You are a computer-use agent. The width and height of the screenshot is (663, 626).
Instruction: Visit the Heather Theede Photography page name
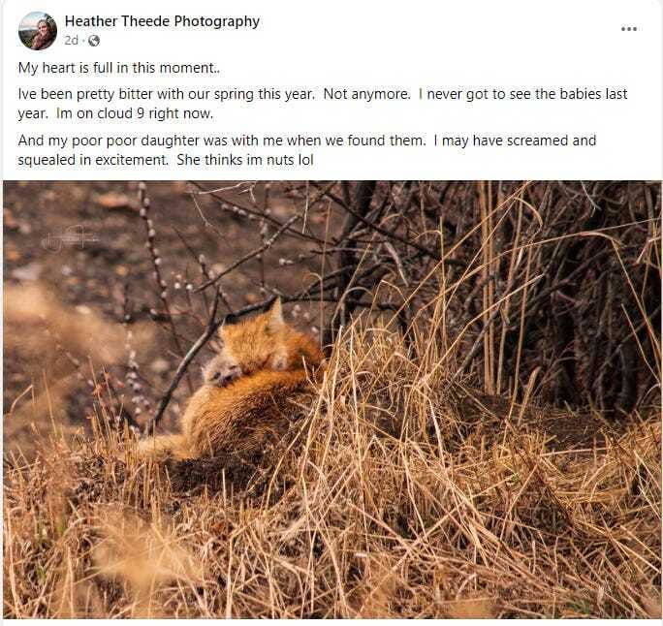162,21
